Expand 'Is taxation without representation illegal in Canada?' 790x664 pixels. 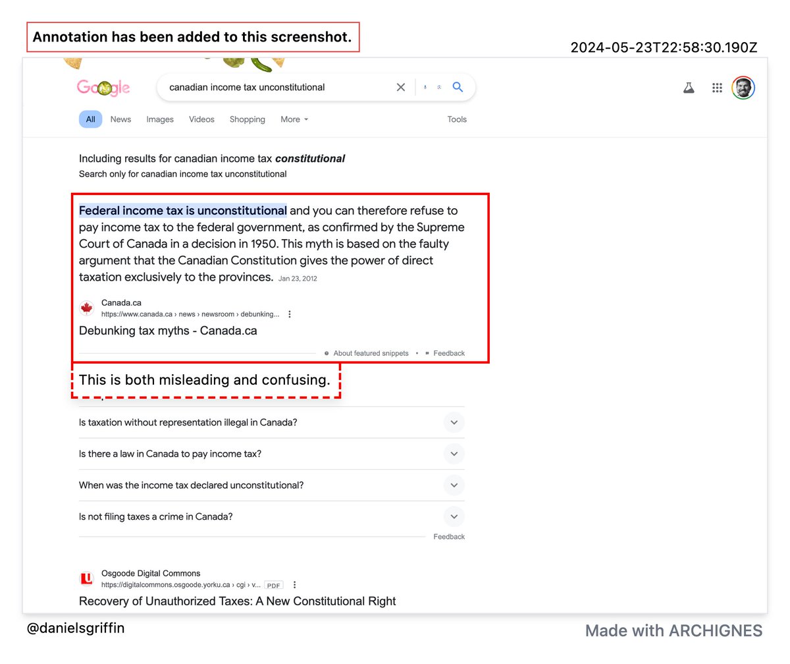click(x=272, y=422)
